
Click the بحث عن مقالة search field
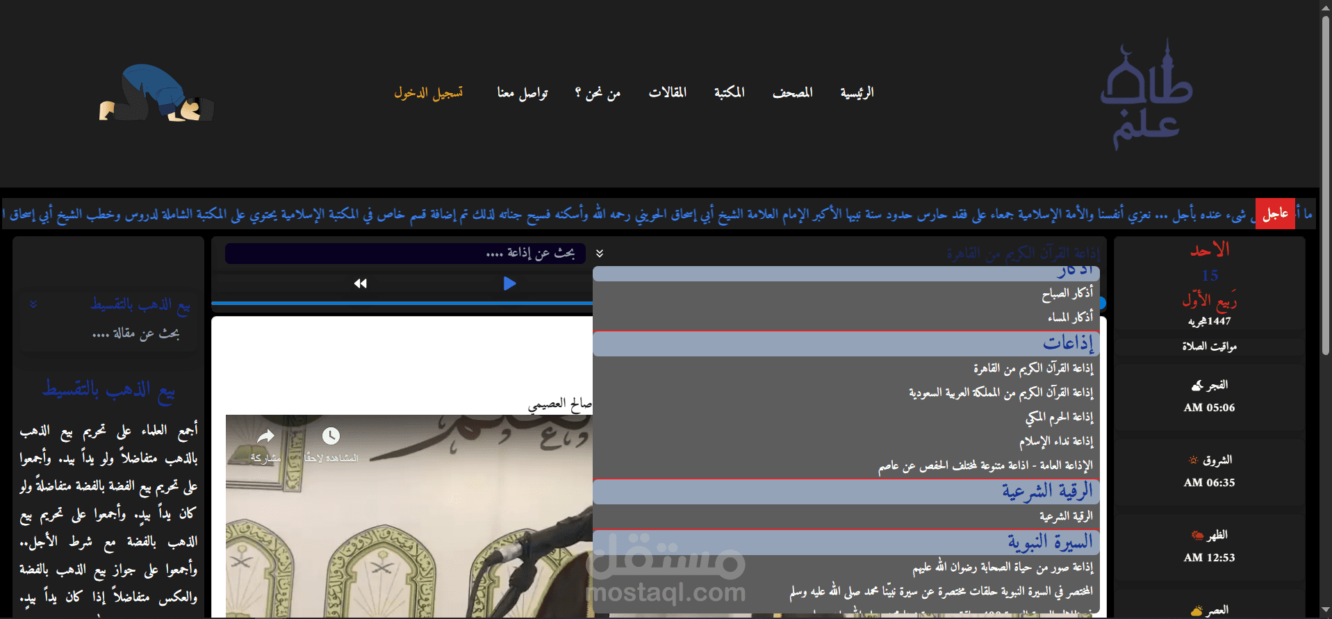[x=110, y=333]
